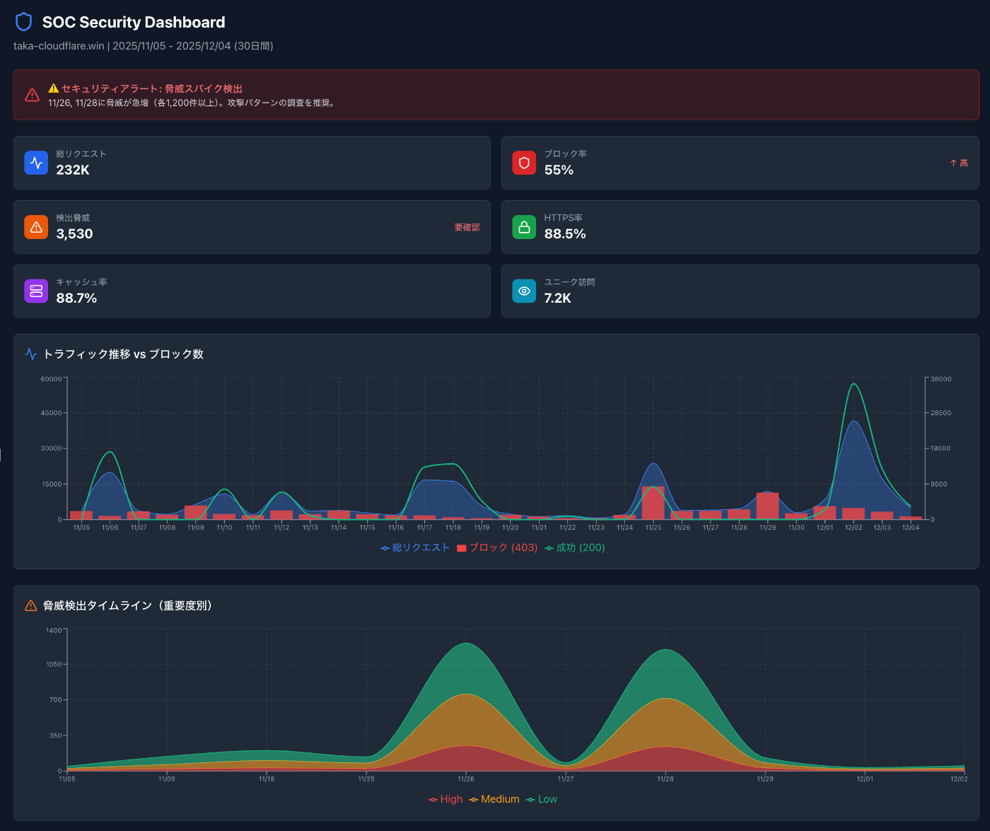Click the red alert triangle icon

[32, 95]
